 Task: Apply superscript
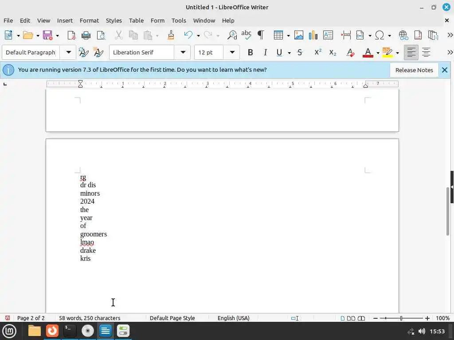point(318,52)
